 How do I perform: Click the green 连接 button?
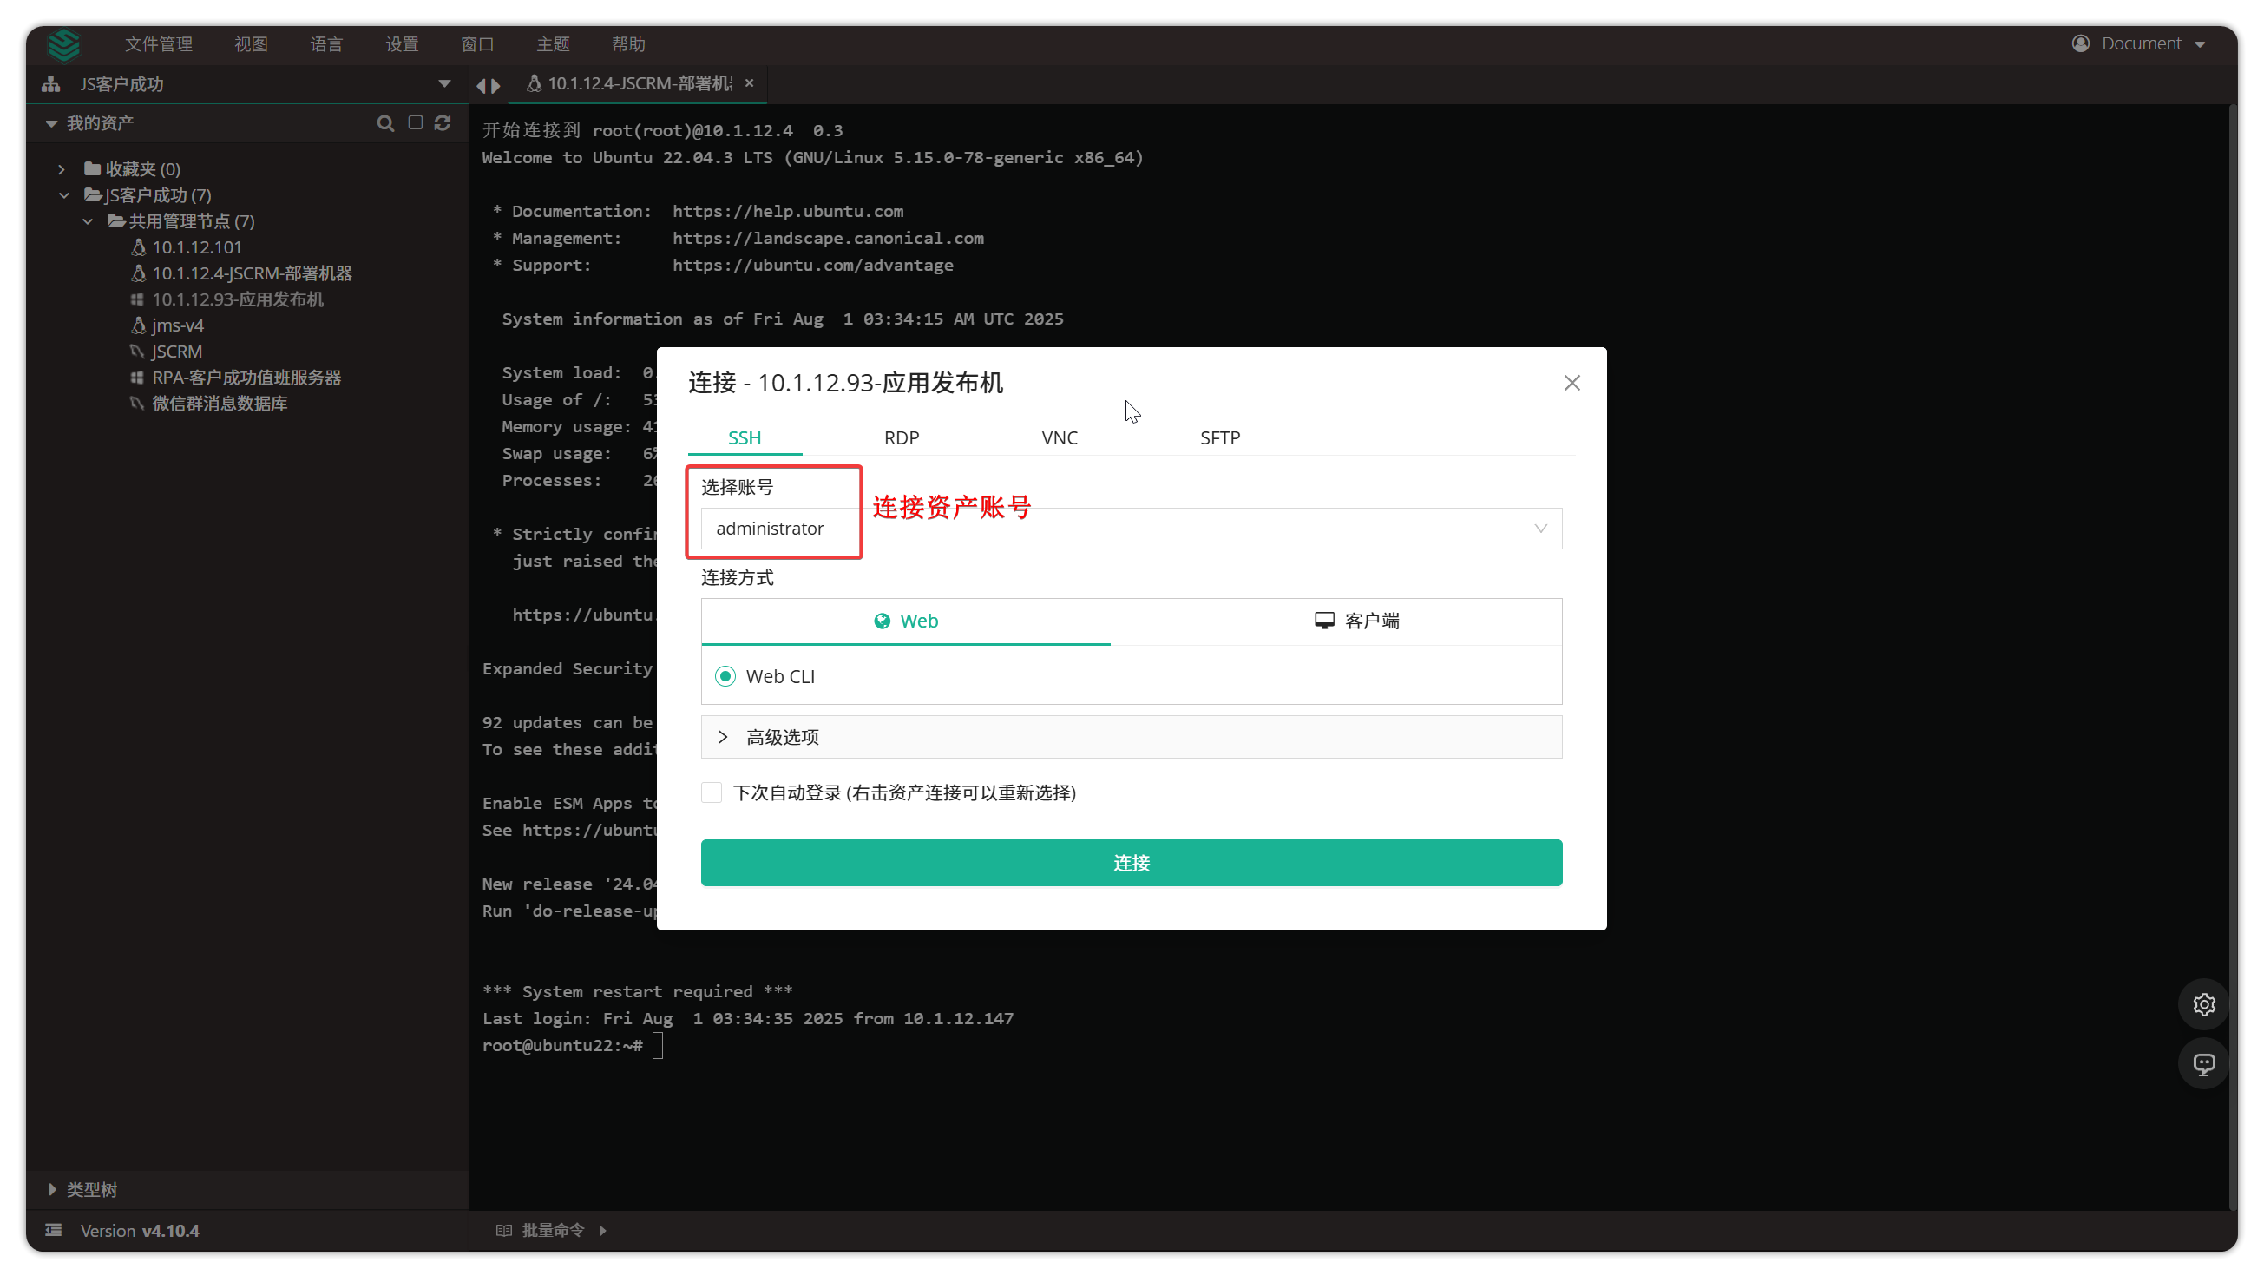click(1131, 863)
